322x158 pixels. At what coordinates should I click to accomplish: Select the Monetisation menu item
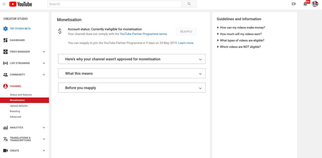(x=24, y=100)
